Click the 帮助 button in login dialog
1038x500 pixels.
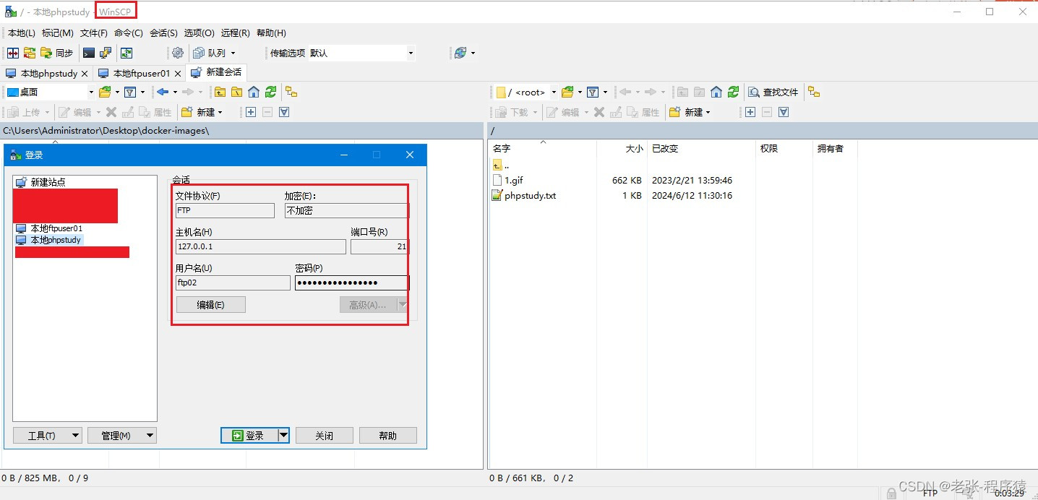point(388,435)
